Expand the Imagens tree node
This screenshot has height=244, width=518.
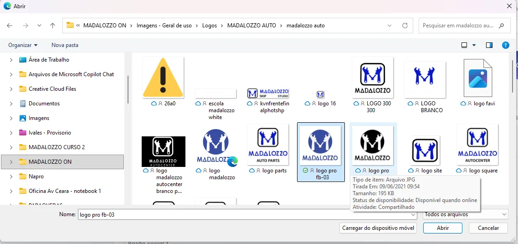11,118
